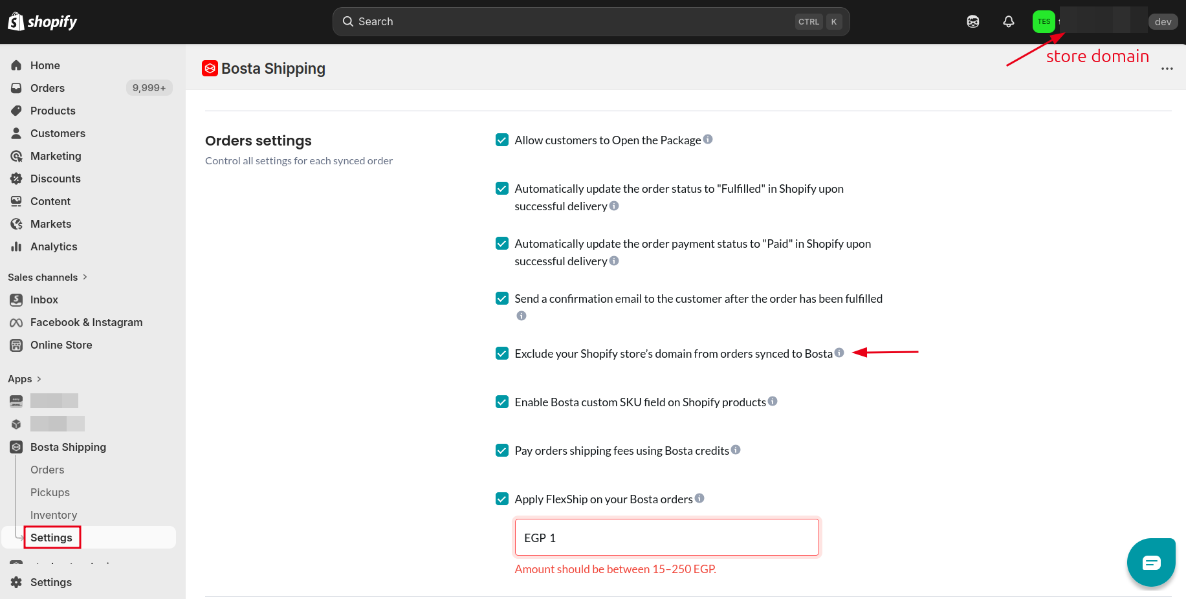Click the Content icon in sidebar
This screenshot has width=1186, height=599.
pos(16,201)
